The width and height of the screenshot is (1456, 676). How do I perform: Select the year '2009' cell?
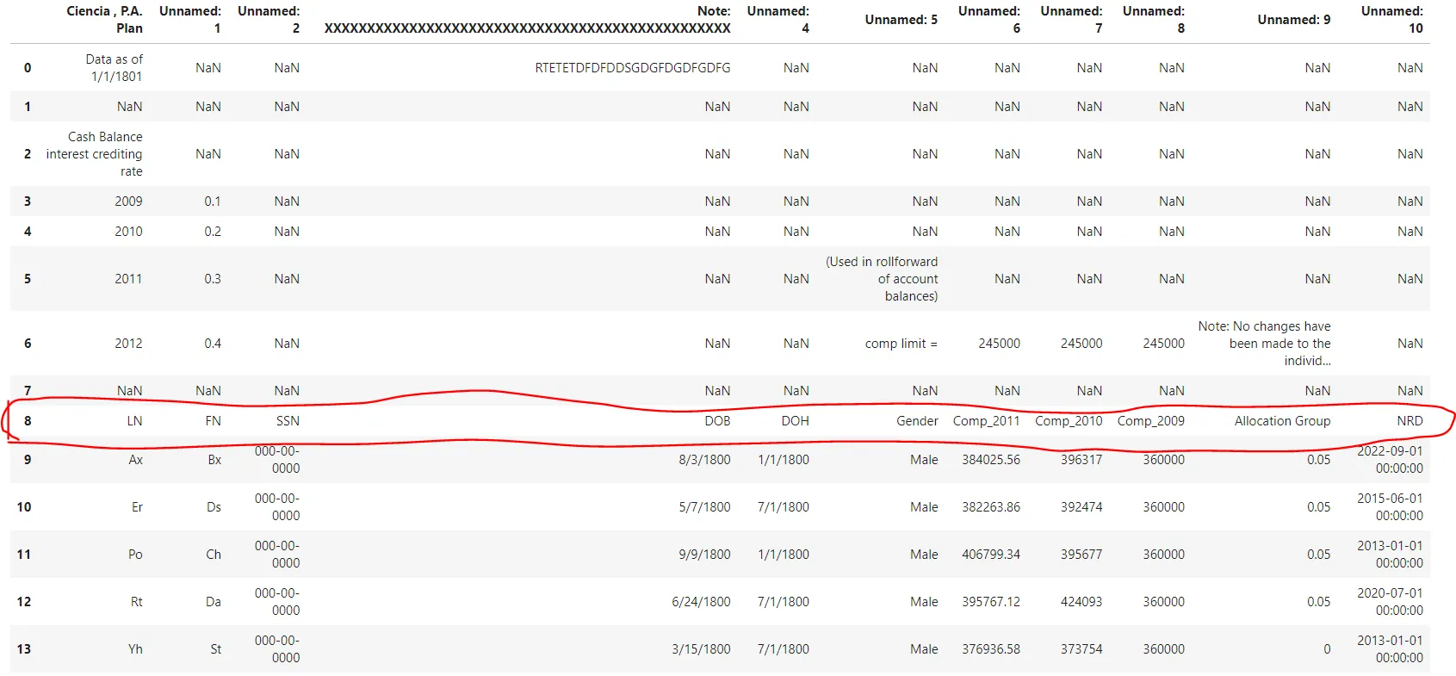128,202
